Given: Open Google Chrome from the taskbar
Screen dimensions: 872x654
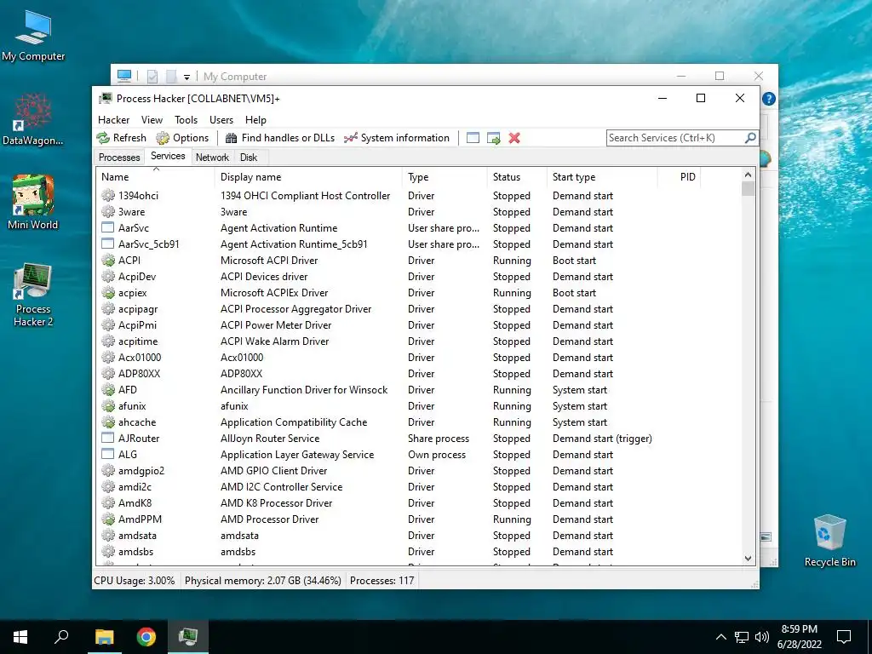Looking at the screenshot, I should [146, 637].
